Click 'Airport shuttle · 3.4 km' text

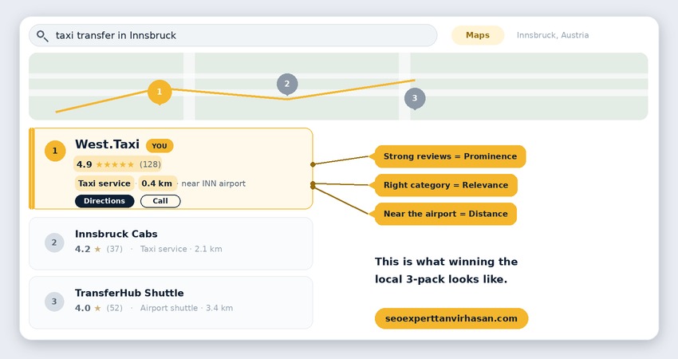(187, 308)
